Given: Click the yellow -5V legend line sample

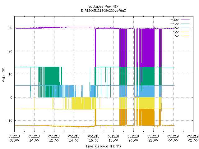Looking at the screenshot, I should click(x=185, y=36).
